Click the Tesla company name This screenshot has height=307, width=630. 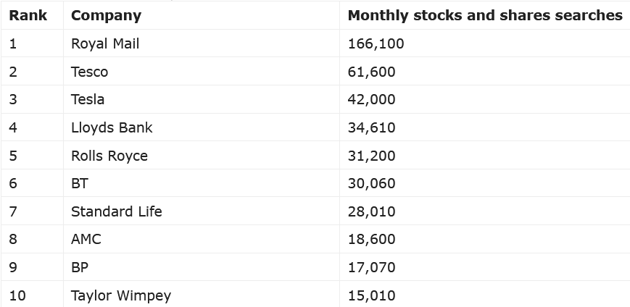point(88,99)
